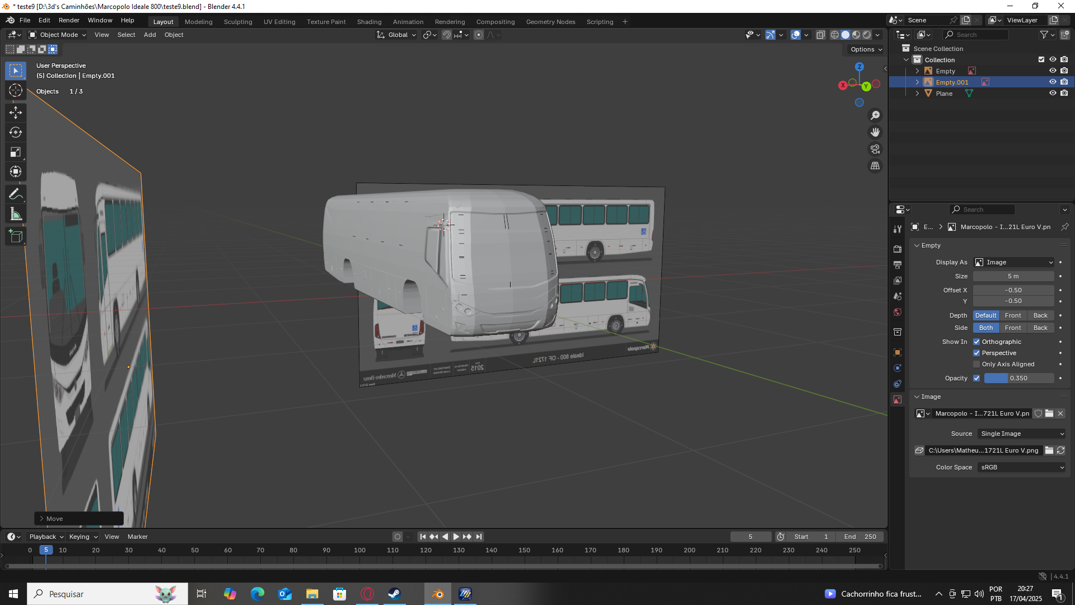Select the Rotate tool
Image resolution: width=1075 pixels, height=605 pixels.
(x=15, y=132)
